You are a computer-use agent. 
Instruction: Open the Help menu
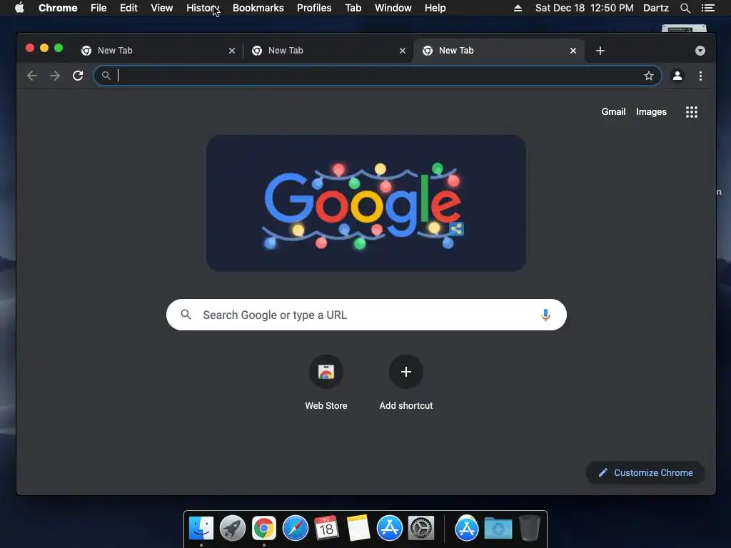pyautogui.click(x=435, y=8)
